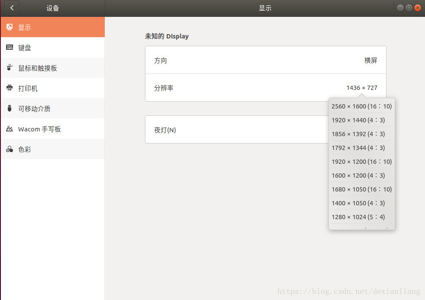The height and width of the screenshot is (300, 425).
Task: Choose 1856 × 1392 (4:3) resolution
Action: coord(361,134)
